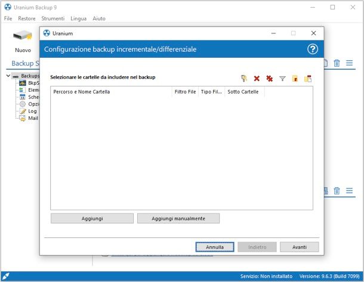Viewport: 364px width, 282px height.
Task: Click the Tipo Fil... column header
Action: click(x=211, y=92)
